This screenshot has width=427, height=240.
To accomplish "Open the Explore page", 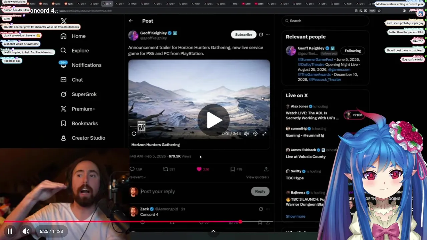I will pos(75,51).
